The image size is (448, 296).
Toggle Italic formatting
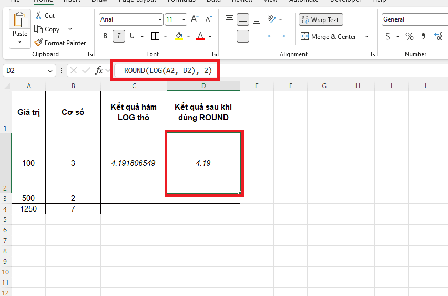[118, 36]
